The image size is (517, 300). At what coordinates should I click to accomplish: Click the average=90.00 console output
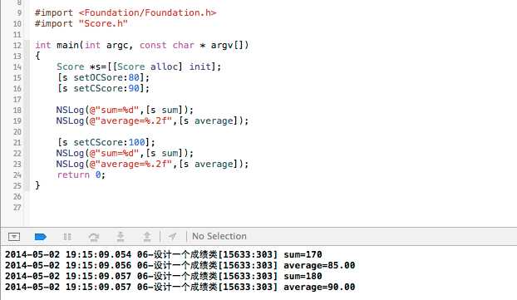click(319, 288)
